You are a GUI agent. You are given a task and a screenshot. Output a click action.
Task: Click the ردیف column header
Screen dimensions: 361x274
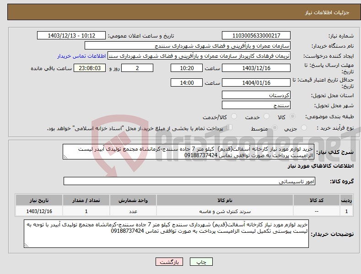click(346, 200)
